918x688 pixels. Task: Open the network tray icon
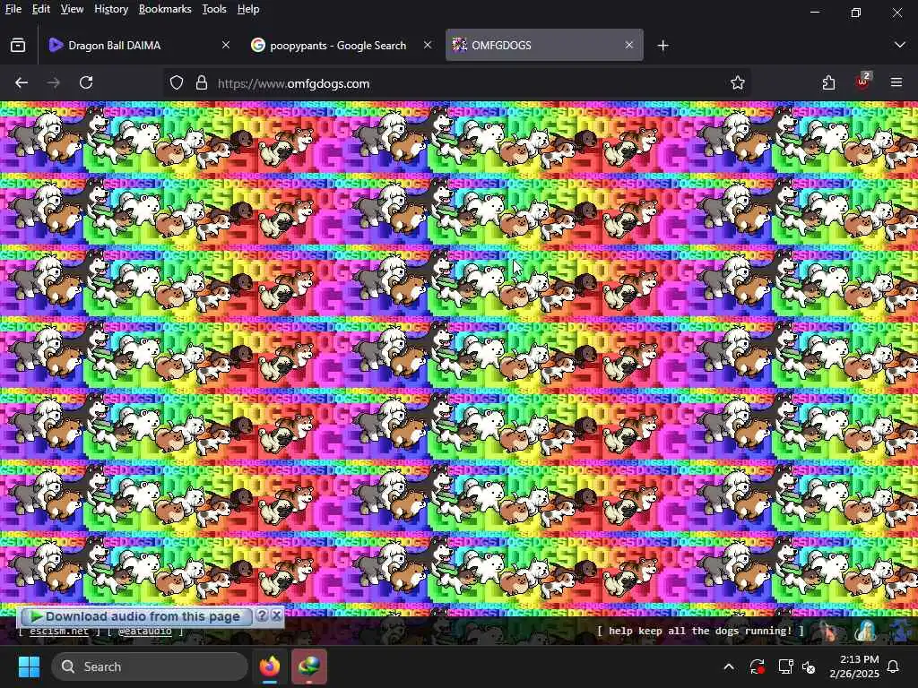click(x=785, y=666)
